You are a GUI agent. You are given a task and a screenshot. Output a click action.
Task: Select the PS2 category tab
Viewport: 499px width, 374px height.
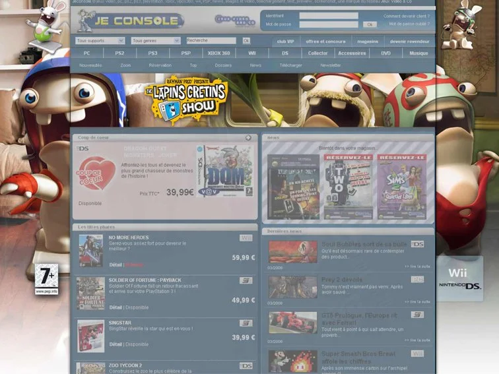[119, 53]
